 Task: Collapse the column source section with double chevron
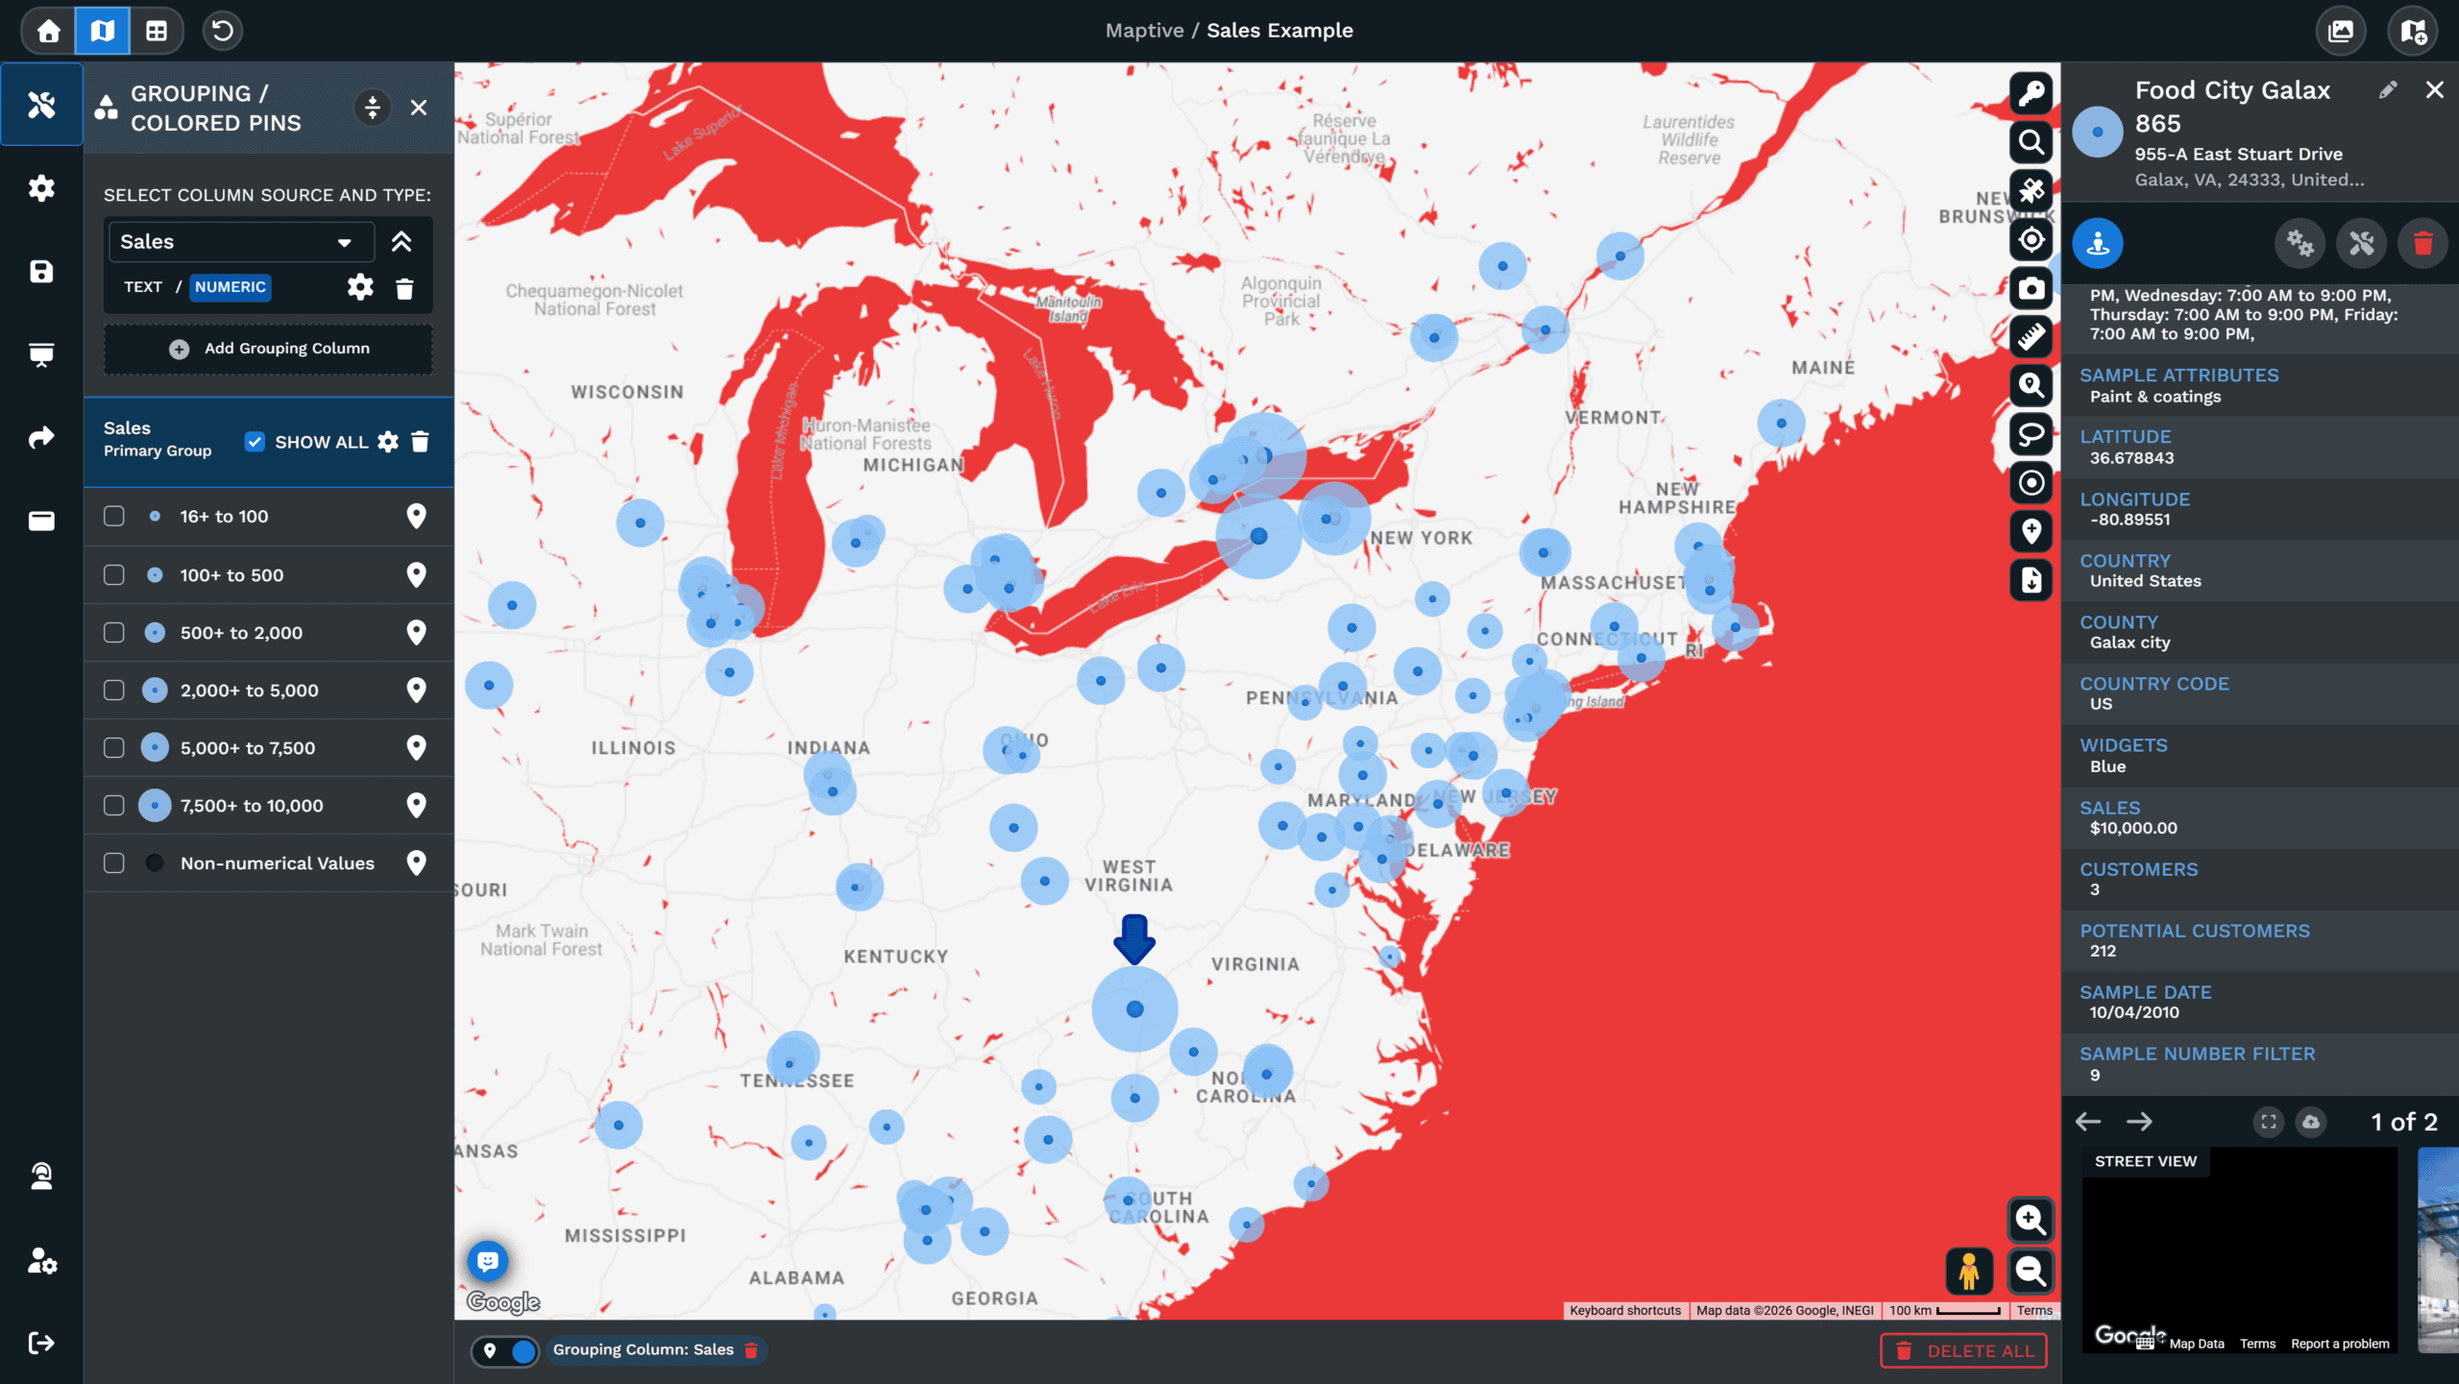click(402, 242)
